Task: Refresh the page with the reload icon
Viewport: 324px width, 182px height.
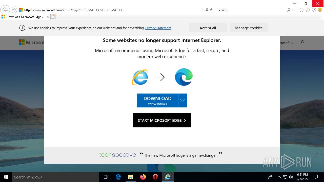Action: point(211,10)
